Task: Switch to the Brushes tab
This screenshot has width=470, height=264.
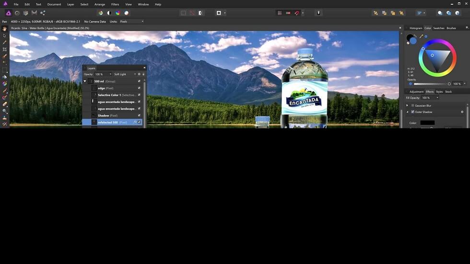Action: (451, 28)
